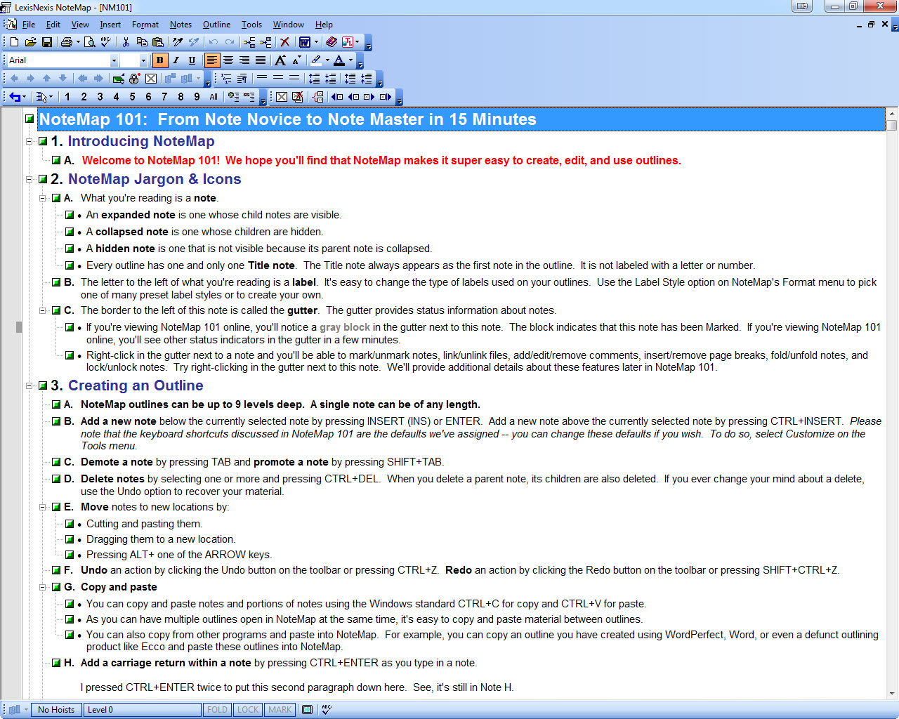This screenshot has width=899, height=719.
Task: Click spell check icon in status bar
Action: pos(327,710)
